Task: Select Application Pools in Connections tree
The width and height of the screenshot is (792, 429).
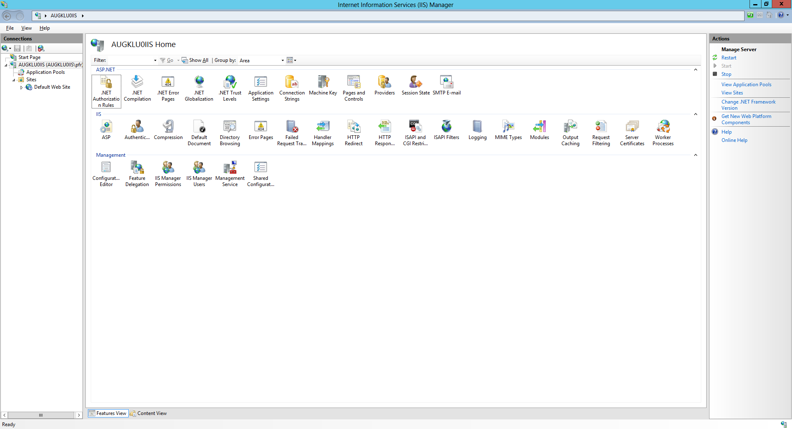Action: [x=45, y=72]
